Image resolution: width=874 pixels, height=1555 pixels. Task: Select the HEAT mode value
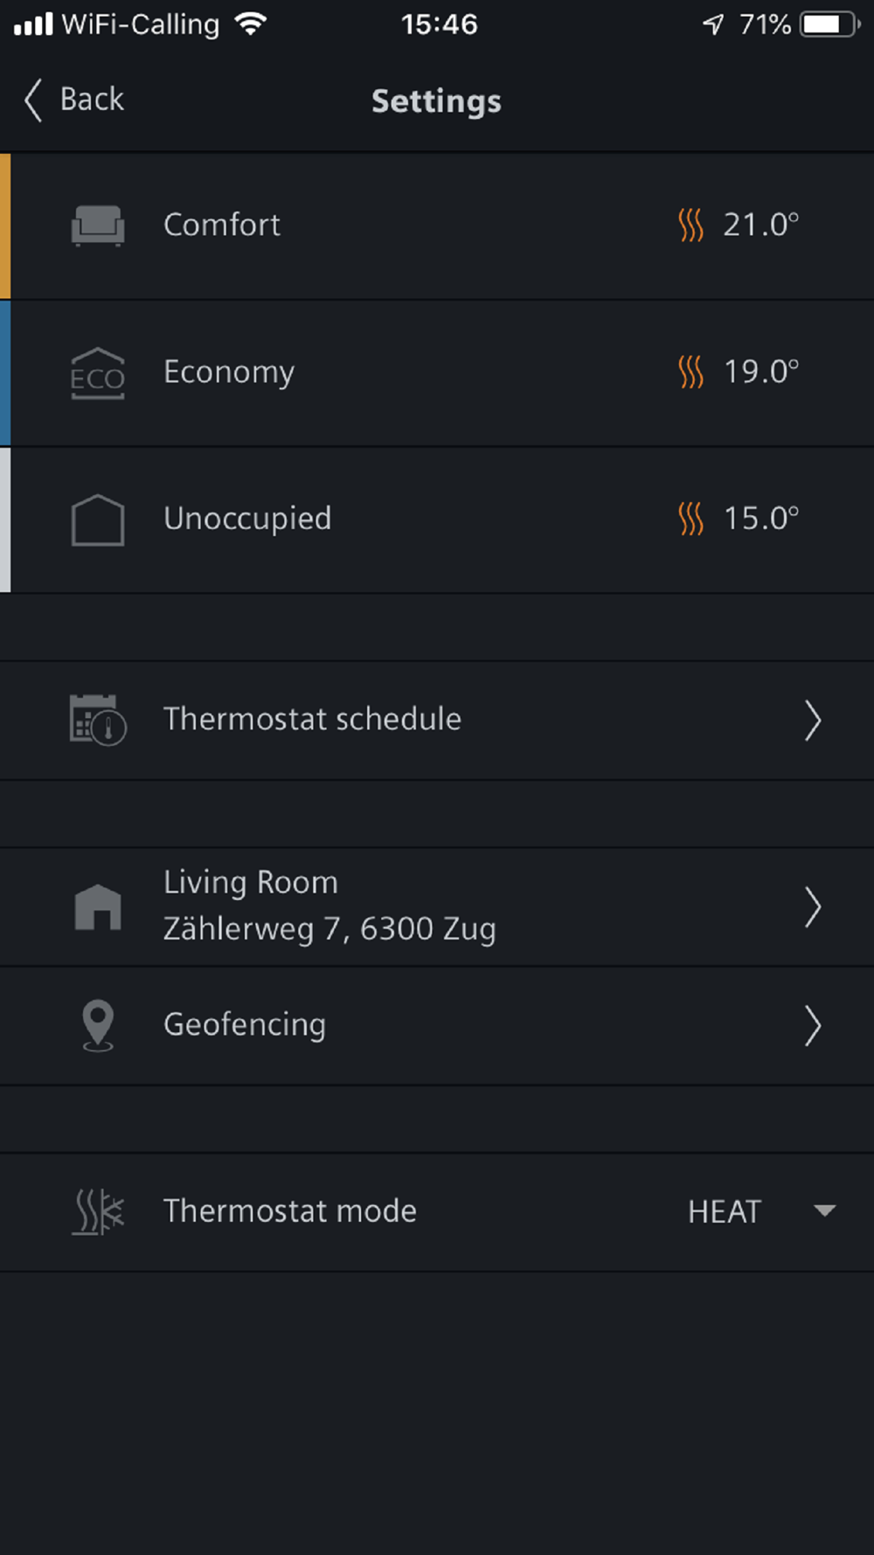coord(725,1212)
